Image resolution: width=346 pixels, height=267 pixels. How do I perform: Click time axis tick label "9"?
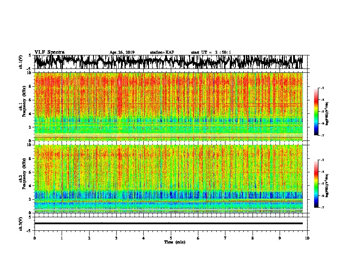pos(280,238)
